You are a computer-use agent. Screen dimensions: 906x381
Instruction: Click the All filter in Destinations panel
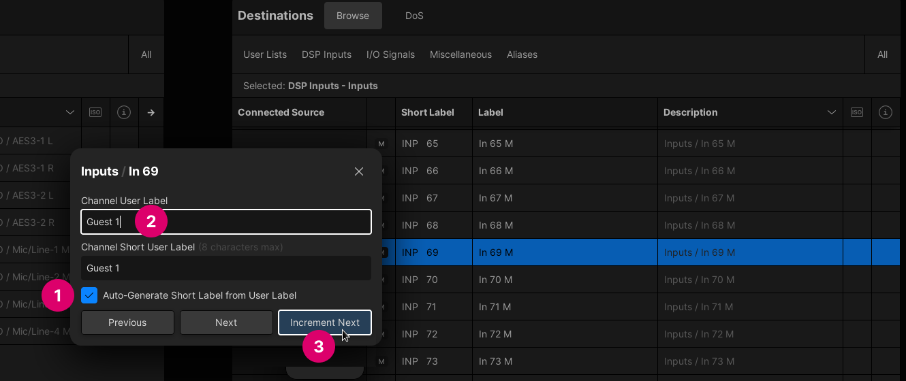(882, 54)
